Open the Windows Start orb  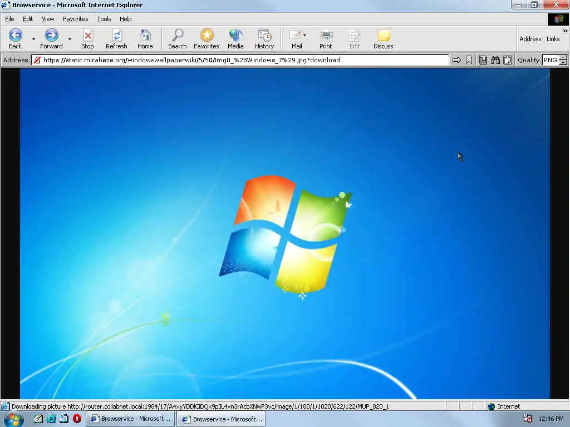pyautogui.click(x=14, y=419)
